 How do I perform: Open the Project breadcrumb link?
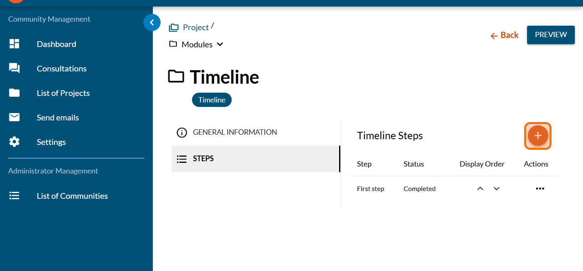pos(196,27)
